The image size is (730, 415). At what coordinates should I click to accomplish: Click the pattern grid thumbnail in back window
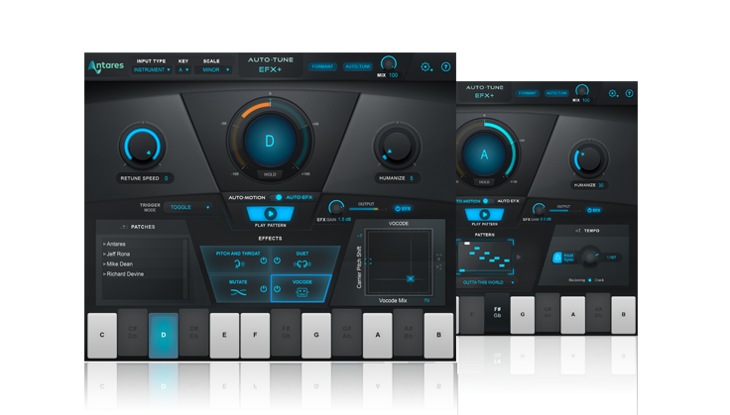[x=485, y=257]
